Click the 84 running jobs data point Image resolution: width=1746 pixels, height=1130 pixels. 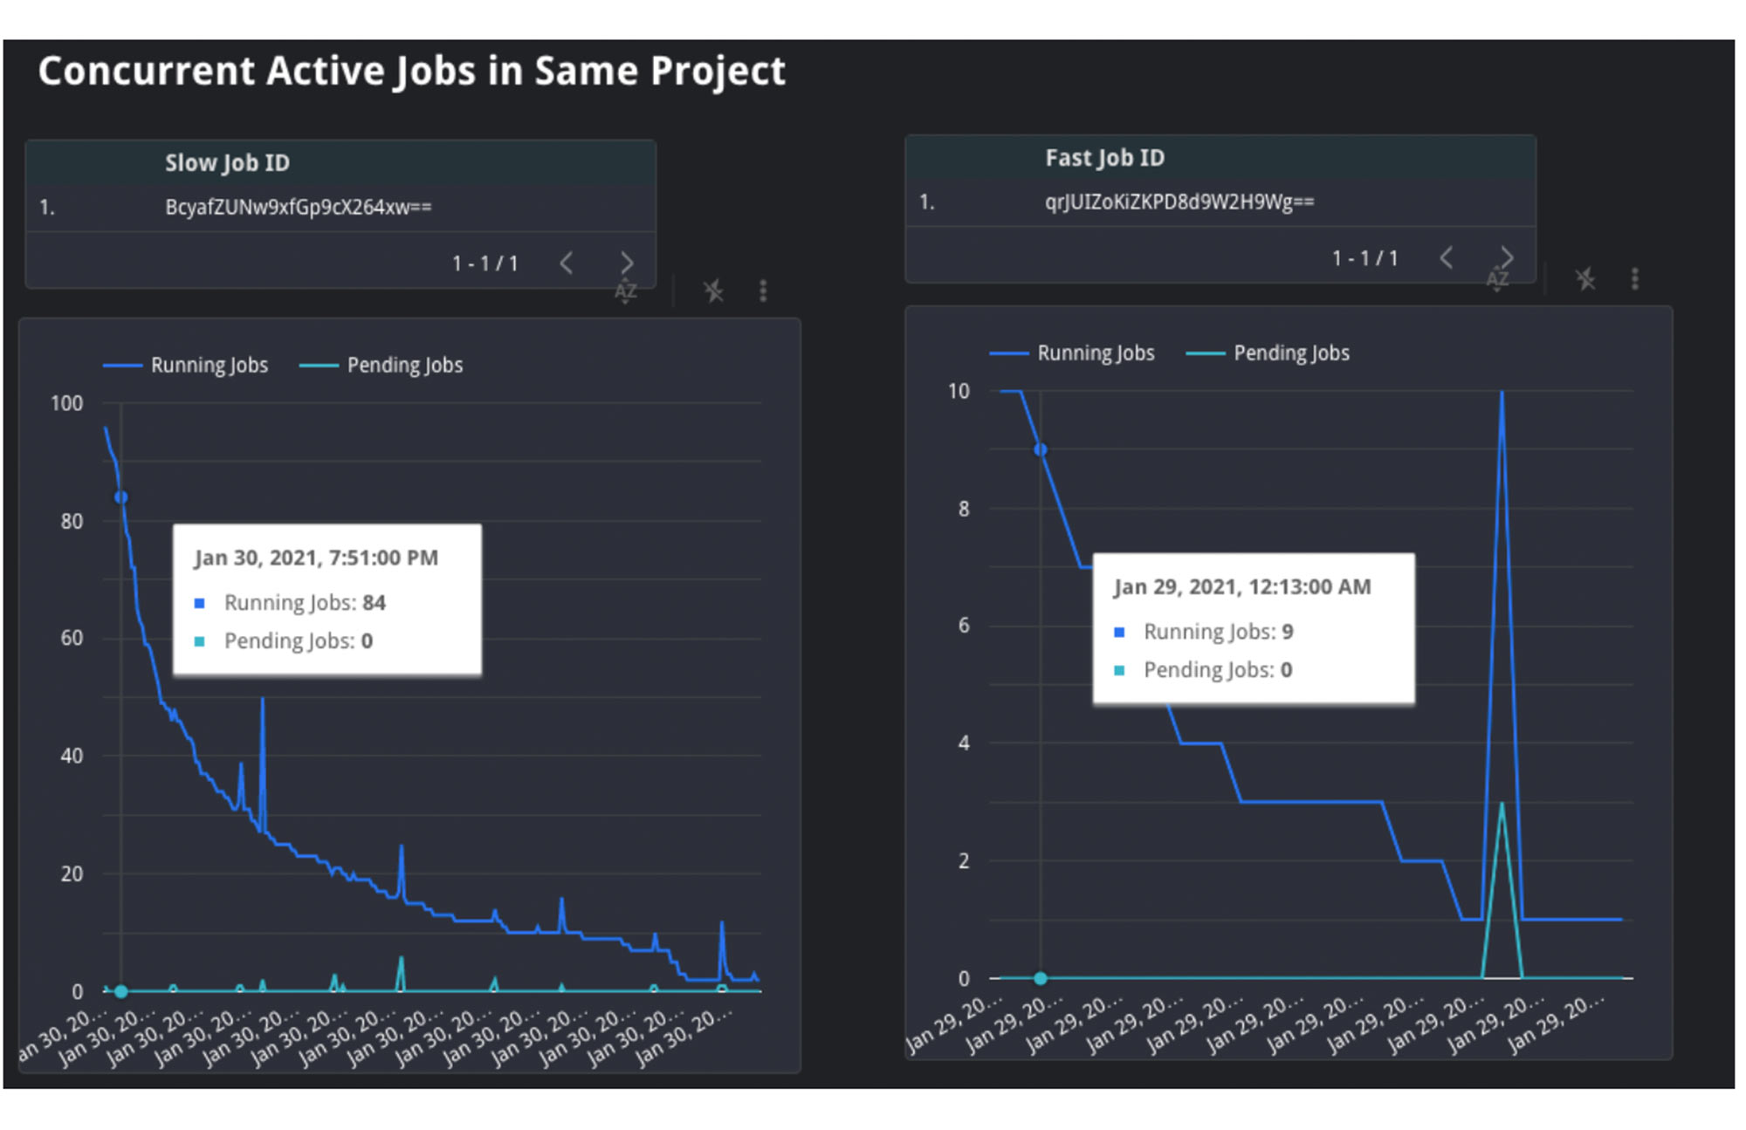(121, 497)
